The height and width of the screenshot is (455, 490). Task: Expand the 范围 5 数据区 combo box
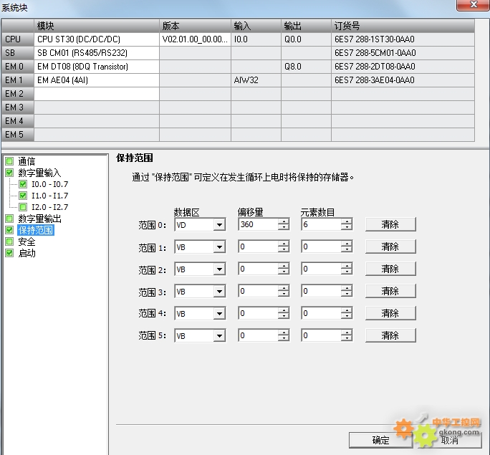click(x=219, y=336)
